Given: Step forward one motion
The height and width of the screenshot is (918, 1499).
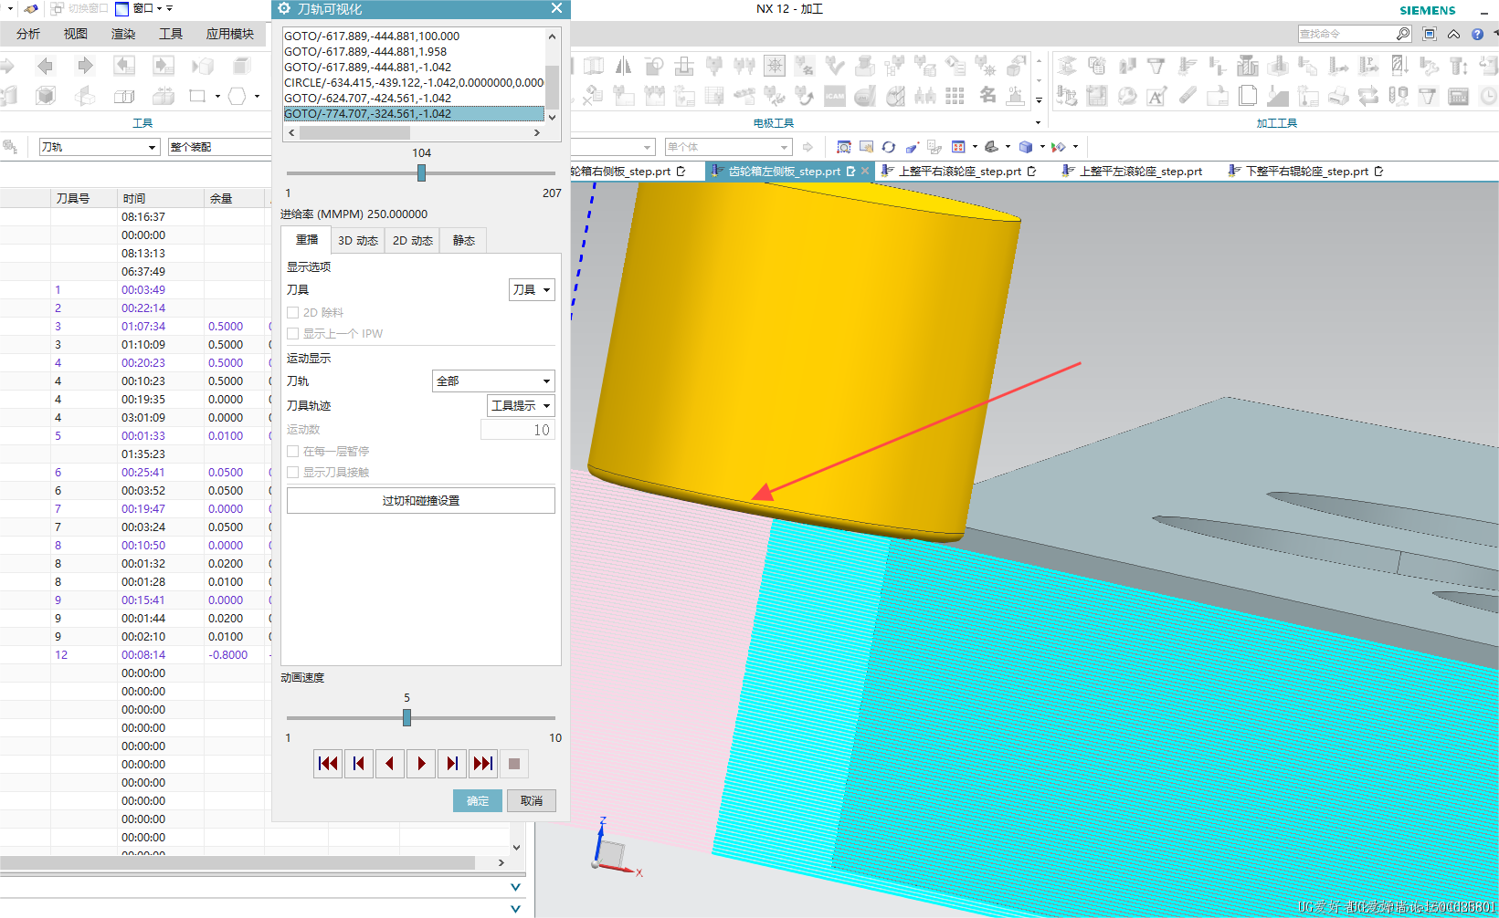Looking at the screenshot, I should tap(452, 764).
